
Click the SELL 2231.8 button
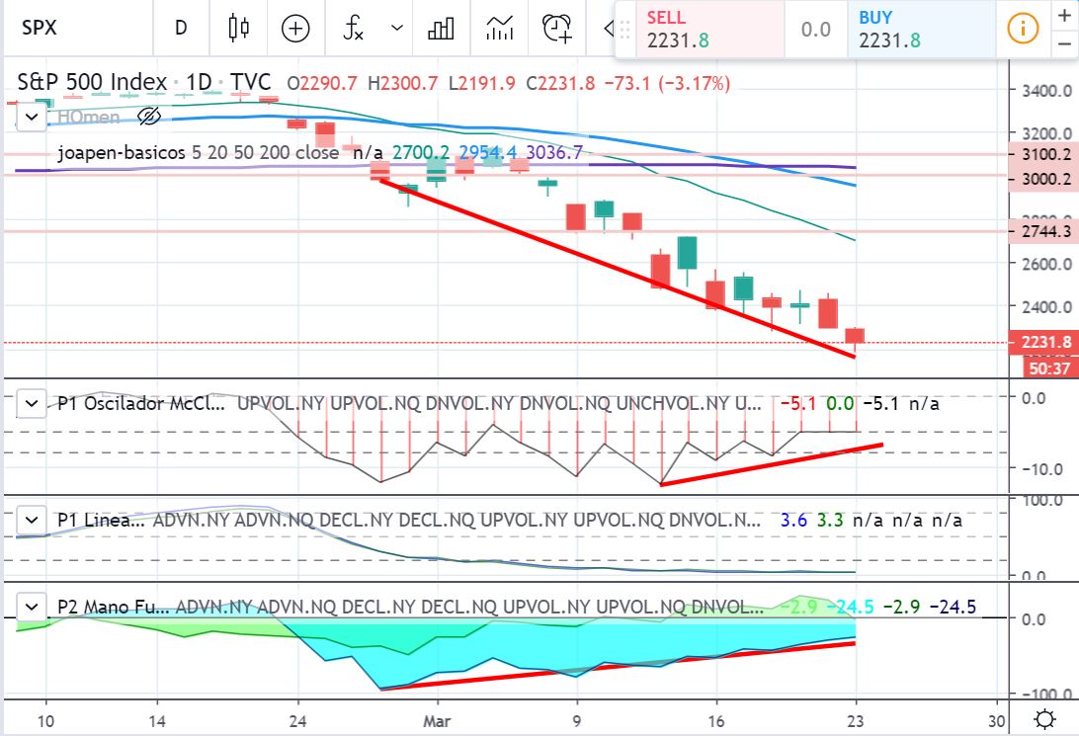coord(700,30)
